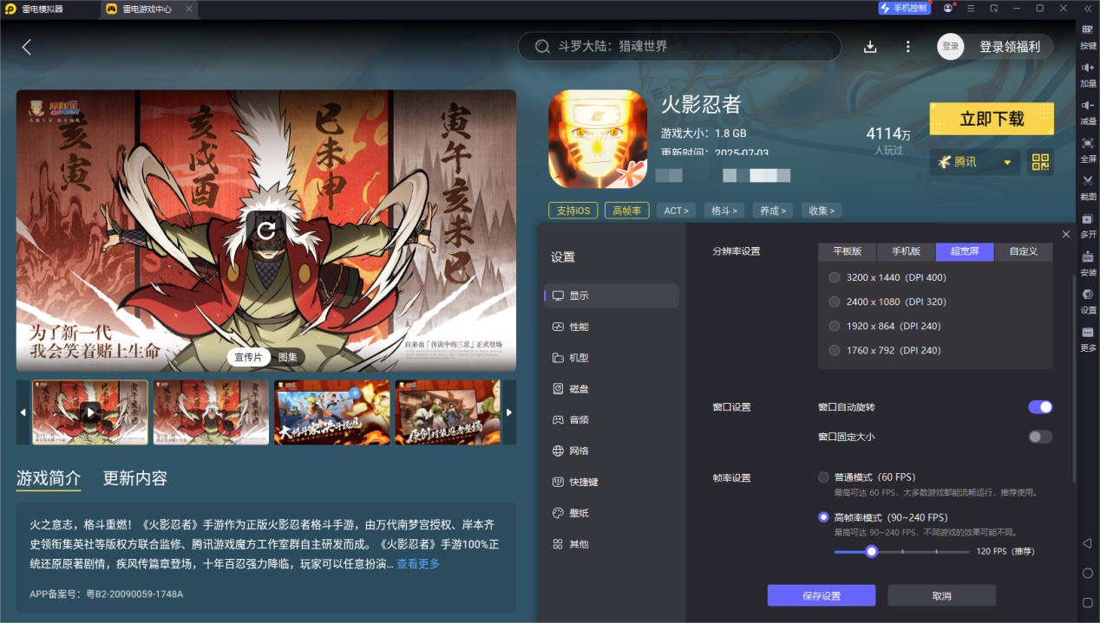This screenshot has height=623, width=1100.
Task: Select 普通模式 (60 FPS) radio button
Action: pos(823,477)
